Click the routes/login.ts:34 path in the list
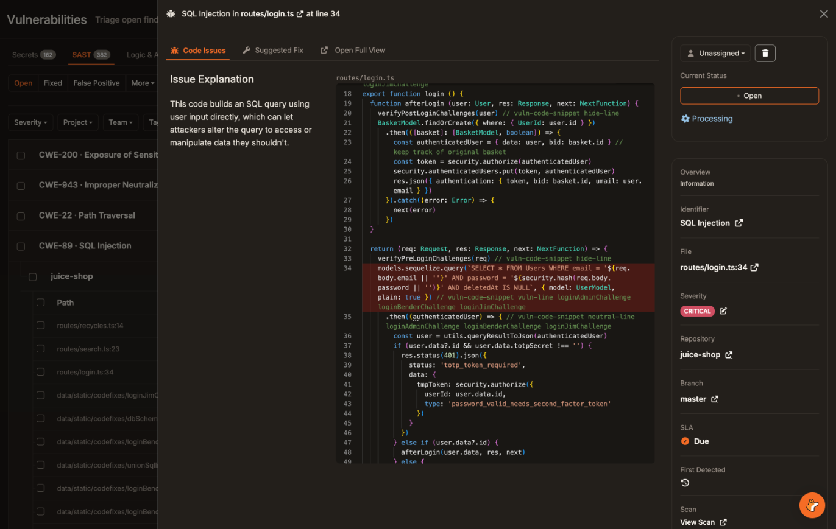This screenshot has width=836, height=529. coord(85,372)
